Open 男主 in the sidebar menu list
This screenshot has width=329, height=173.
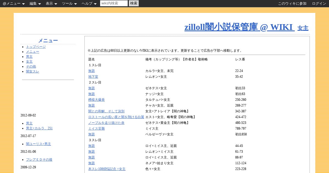[29, 57]
